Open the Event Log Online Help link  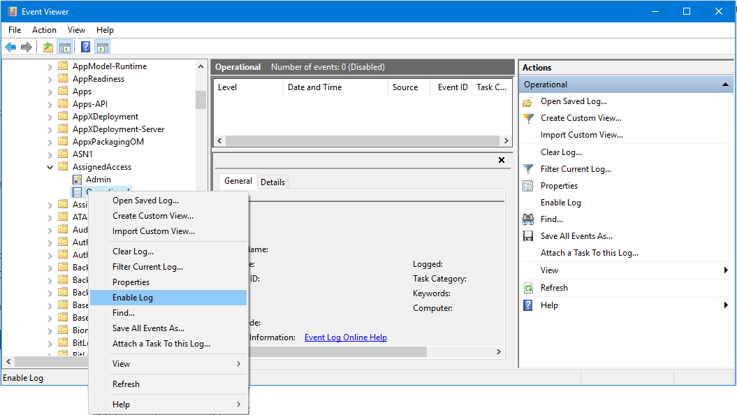pyautogui.click(x=346, y=337)
